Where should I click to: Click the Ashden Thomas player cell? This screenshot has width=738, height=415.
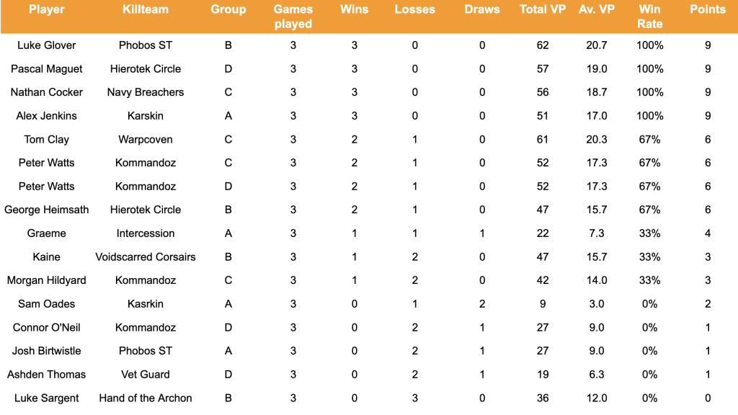tap(47, 375)
